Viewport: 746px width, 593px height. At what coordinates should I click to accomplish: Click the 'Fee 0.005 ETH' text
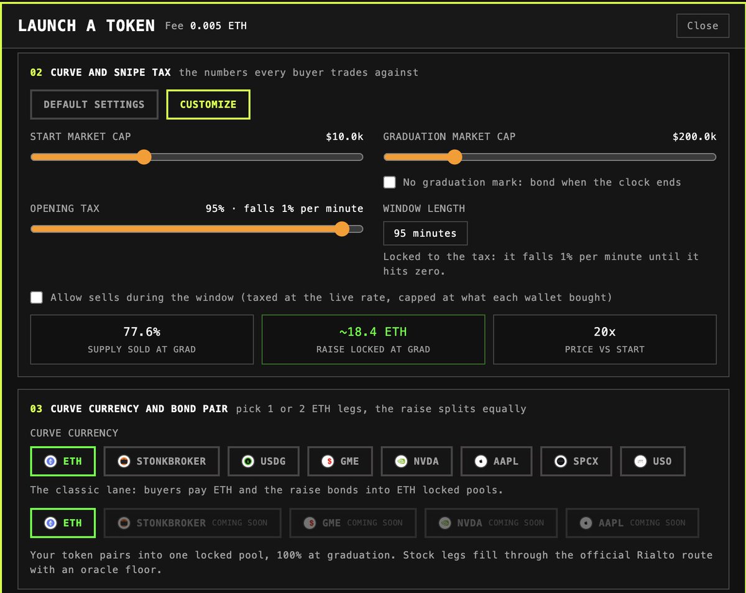[206, 25]
